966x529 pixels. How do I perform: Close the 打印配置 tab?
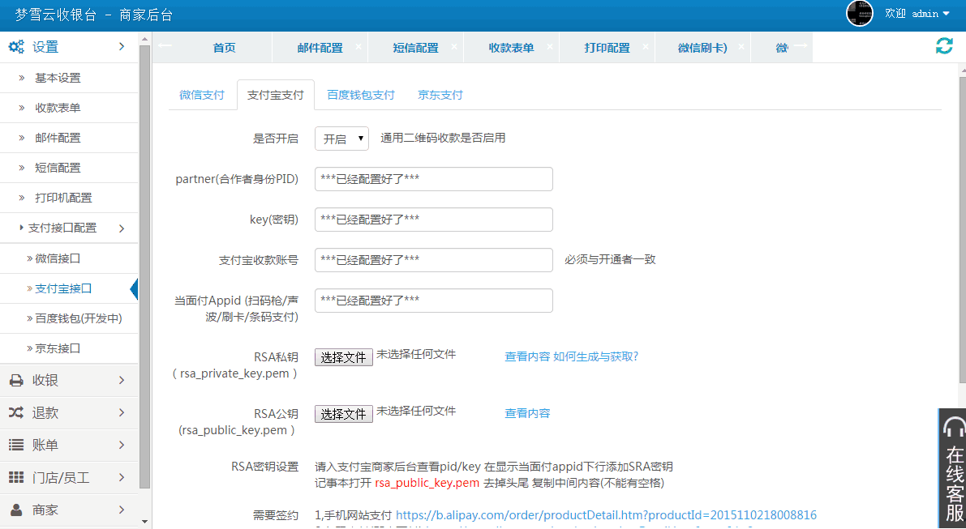coord(646,47)
